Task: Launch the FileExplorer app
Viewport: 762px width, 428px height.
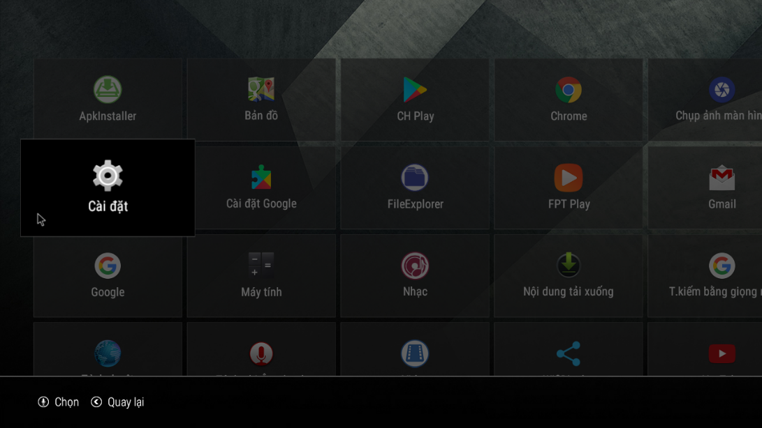Action: (x=415, y=188)
